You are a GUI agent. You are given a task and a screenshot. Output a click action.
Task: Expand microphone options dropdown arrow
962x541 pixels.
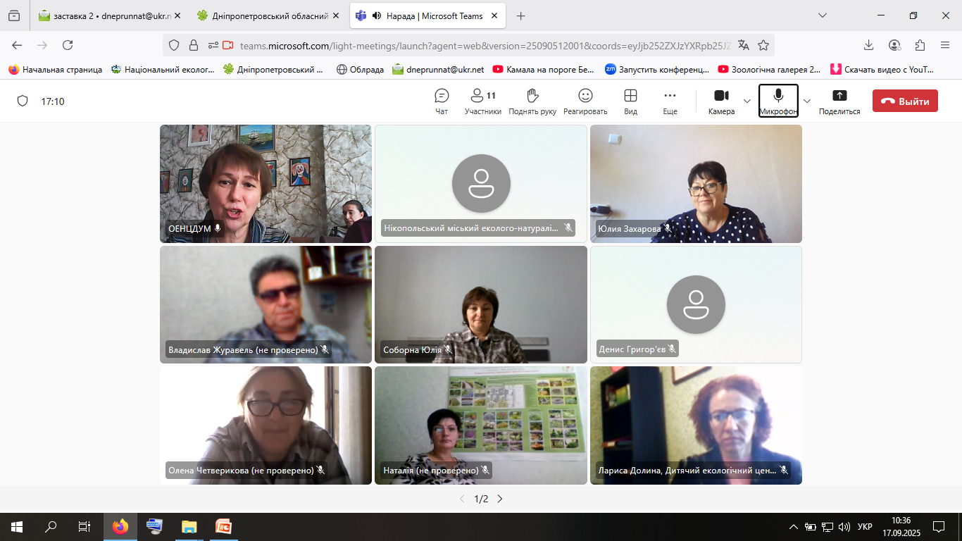[x=807, y=101]
